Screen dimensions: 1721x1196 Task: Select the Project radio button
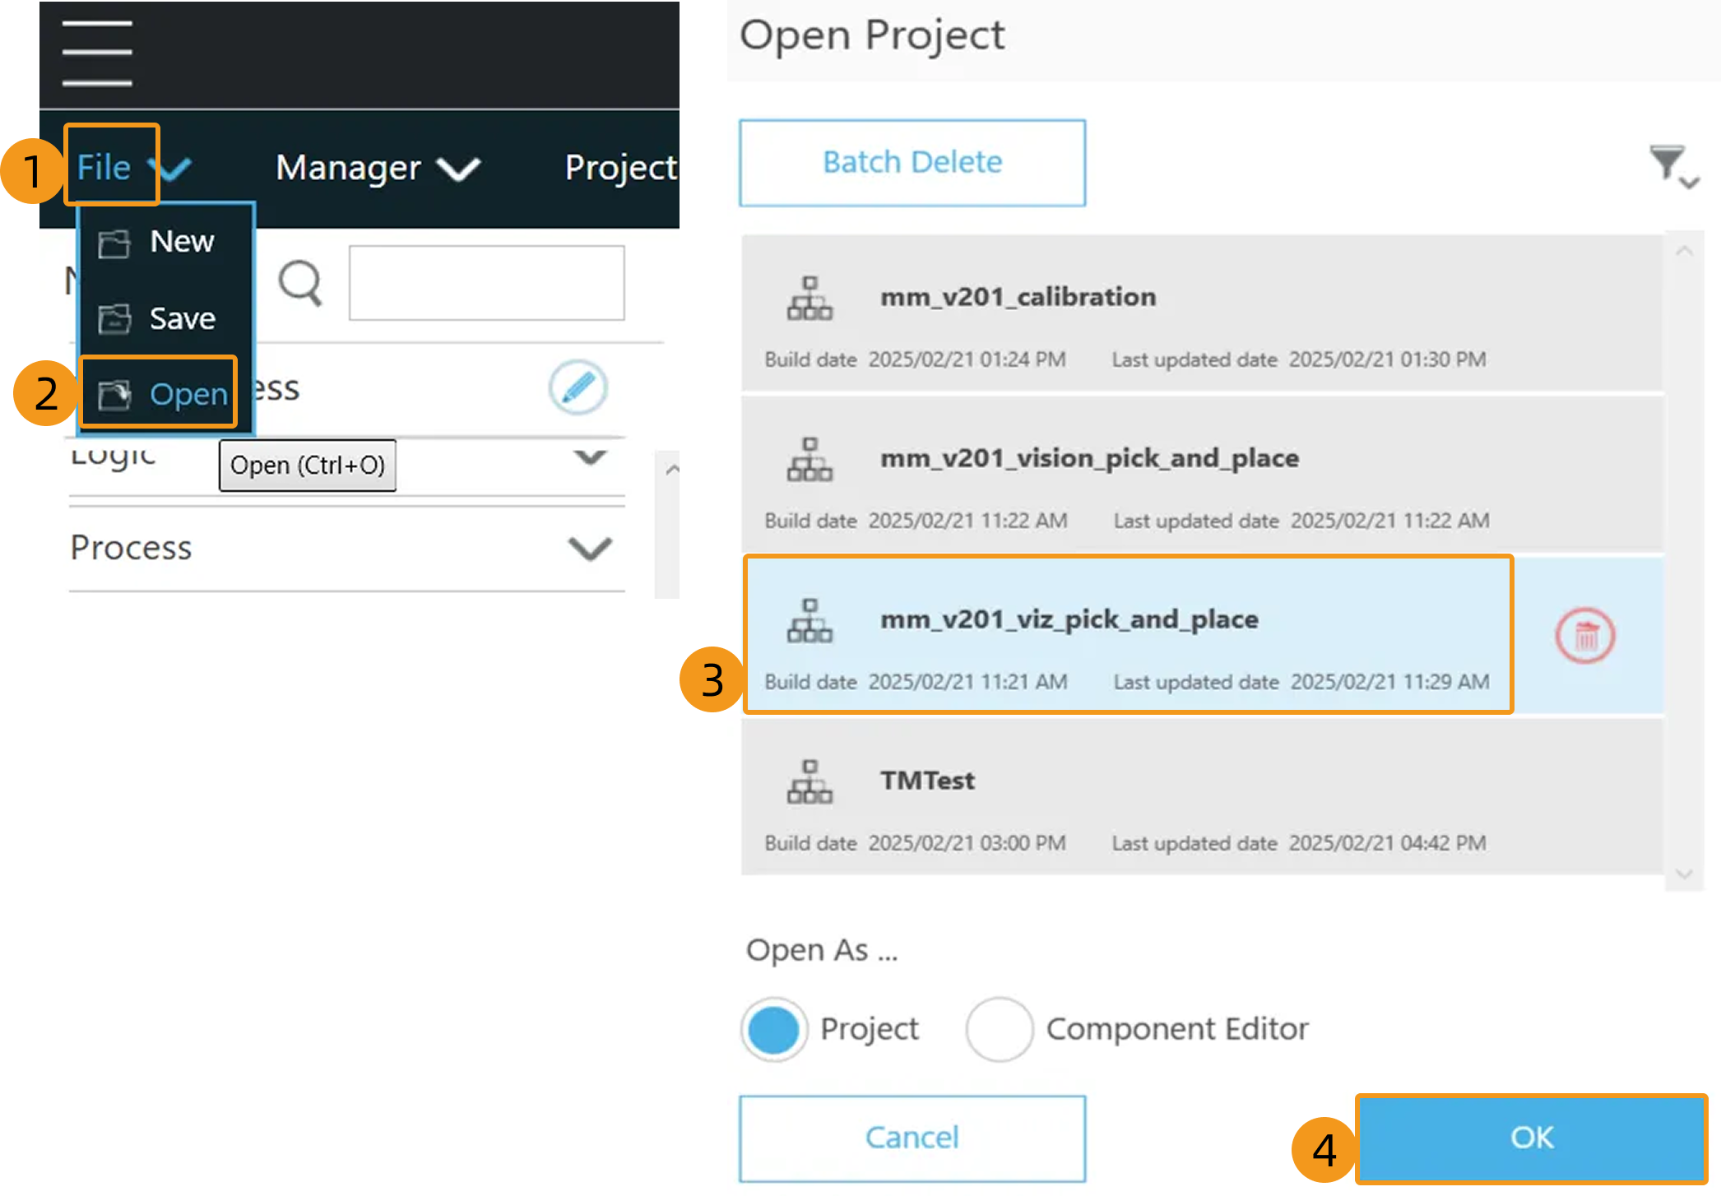pos(773,1029)
